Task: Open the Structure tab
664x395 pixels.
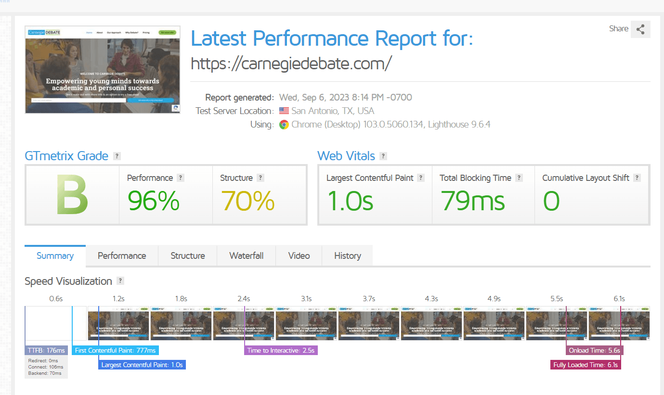Action: 188,255
